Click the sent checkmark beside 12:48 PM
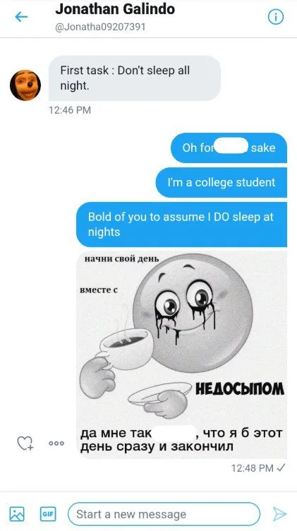 coord(281,467)
